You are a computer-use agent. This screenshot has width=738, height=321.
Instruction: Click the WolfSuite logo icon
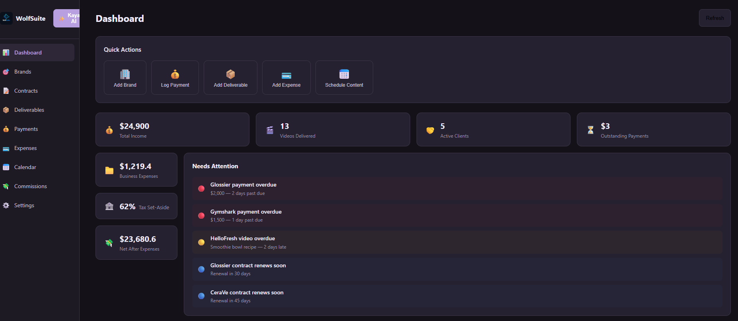[x=6, y=18]
